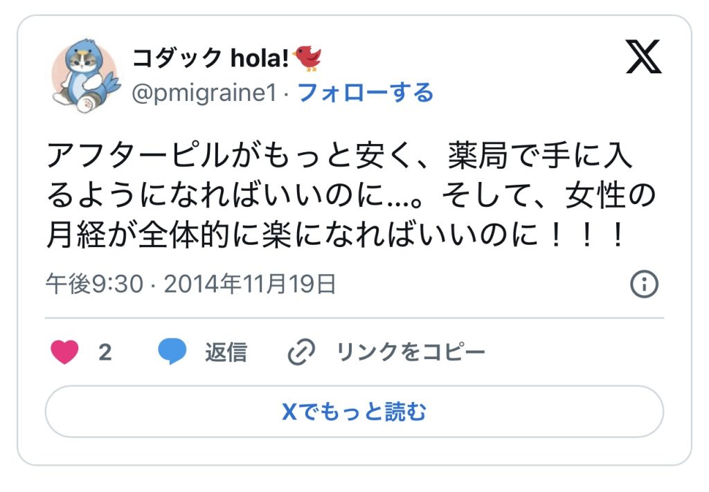Open the info icon beside the timestamp
Screen dimensions: 709x492
click(x=644, y=284)
